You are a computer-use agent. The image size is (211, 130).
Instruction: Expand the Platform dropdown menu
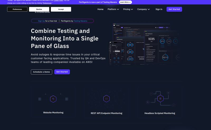(113, 9)
